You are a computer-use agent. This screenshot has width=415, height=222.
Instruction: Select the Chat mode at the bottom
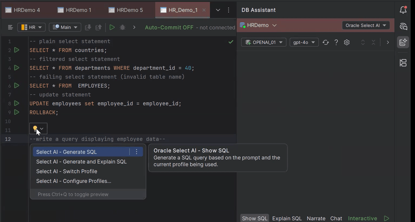tap(336, 218)
